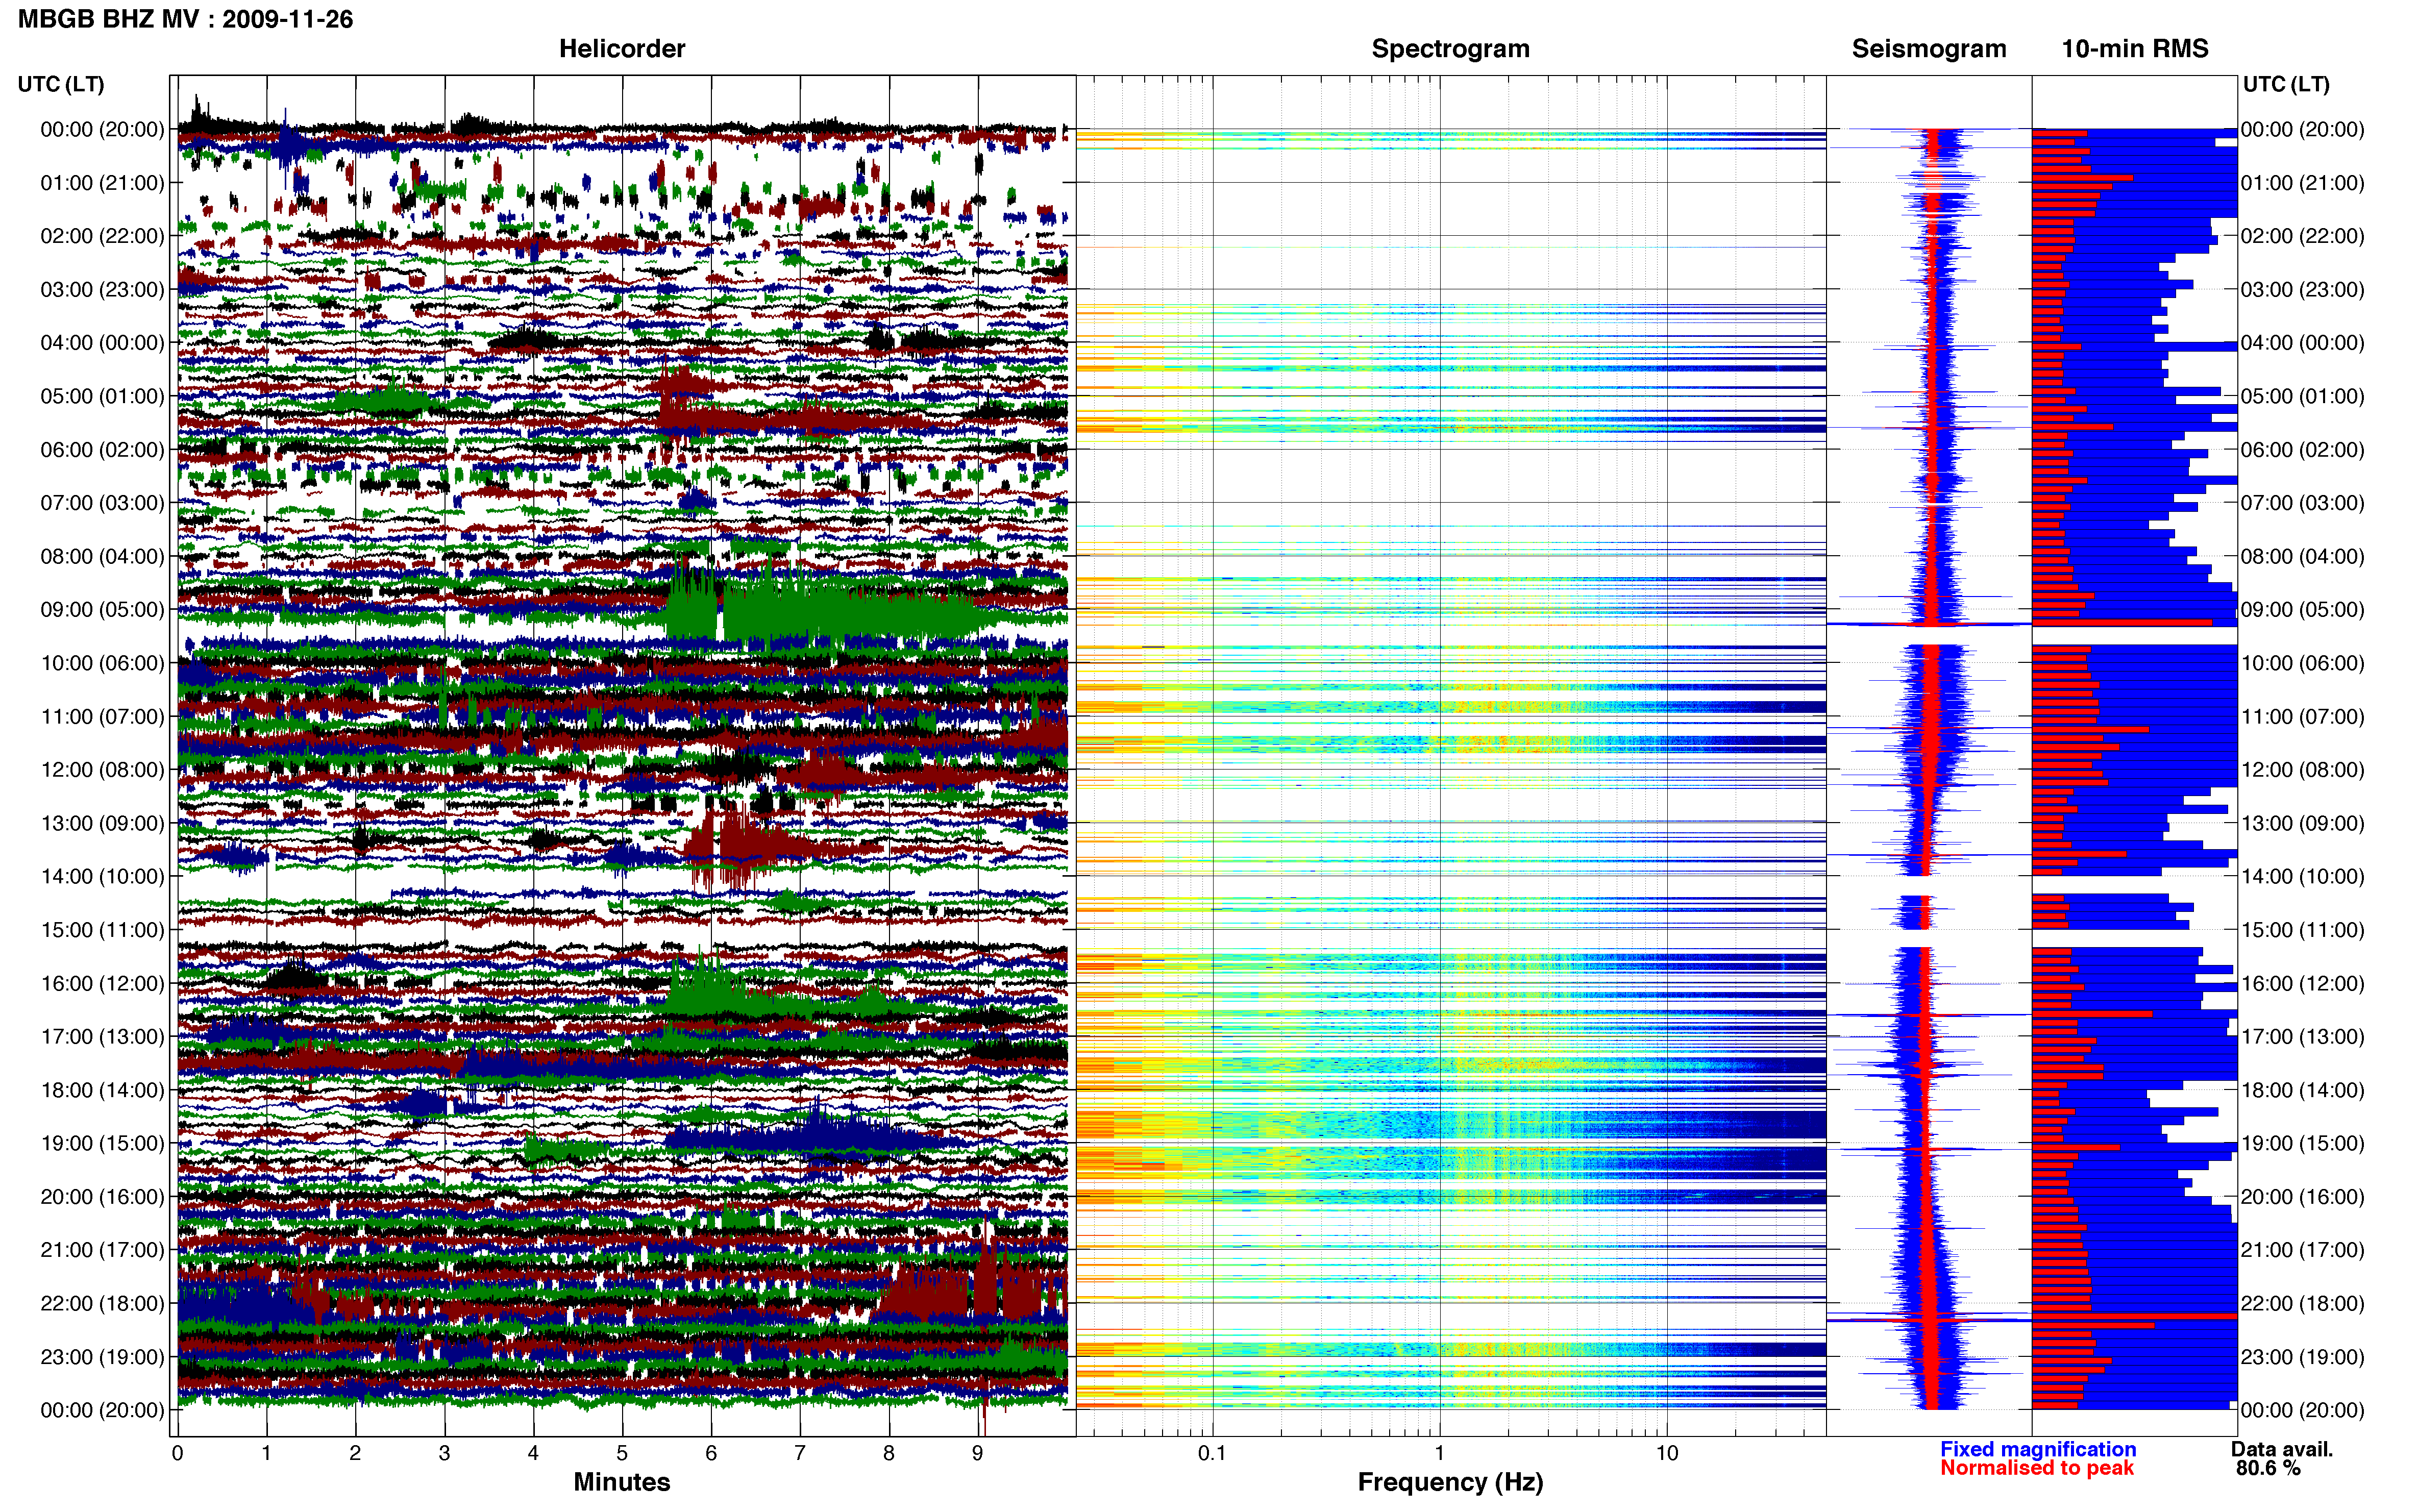This screenshot has width=2419, height=1512.
Task: Click the 'Minutes' x-axis label
Action: pos(621,1481)
